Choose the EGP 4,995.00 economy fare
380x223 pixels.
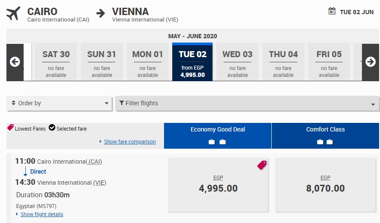pyautogui.click(x=218, y=184)
